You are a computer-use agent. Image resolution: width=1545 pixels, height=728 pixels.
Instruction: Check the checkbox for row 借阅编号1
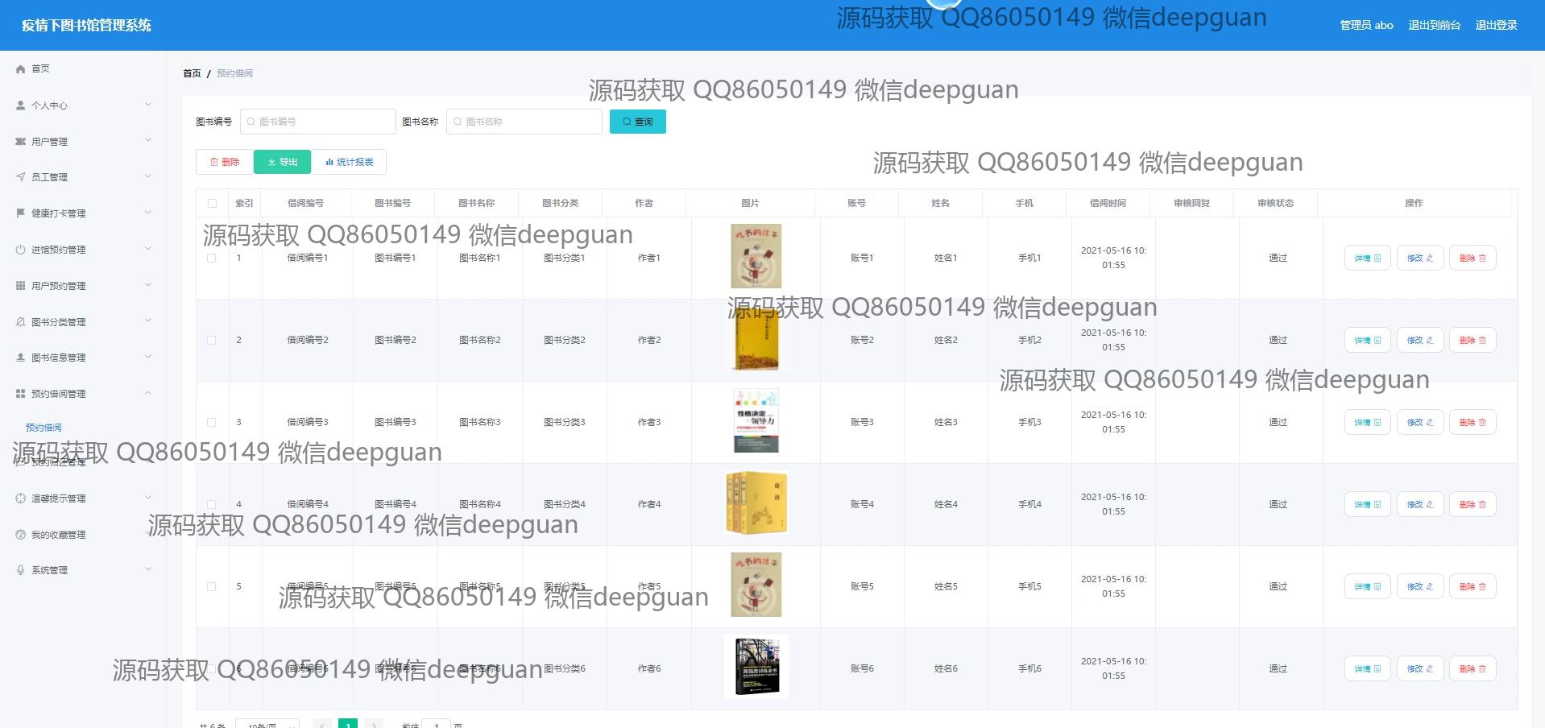212,259
